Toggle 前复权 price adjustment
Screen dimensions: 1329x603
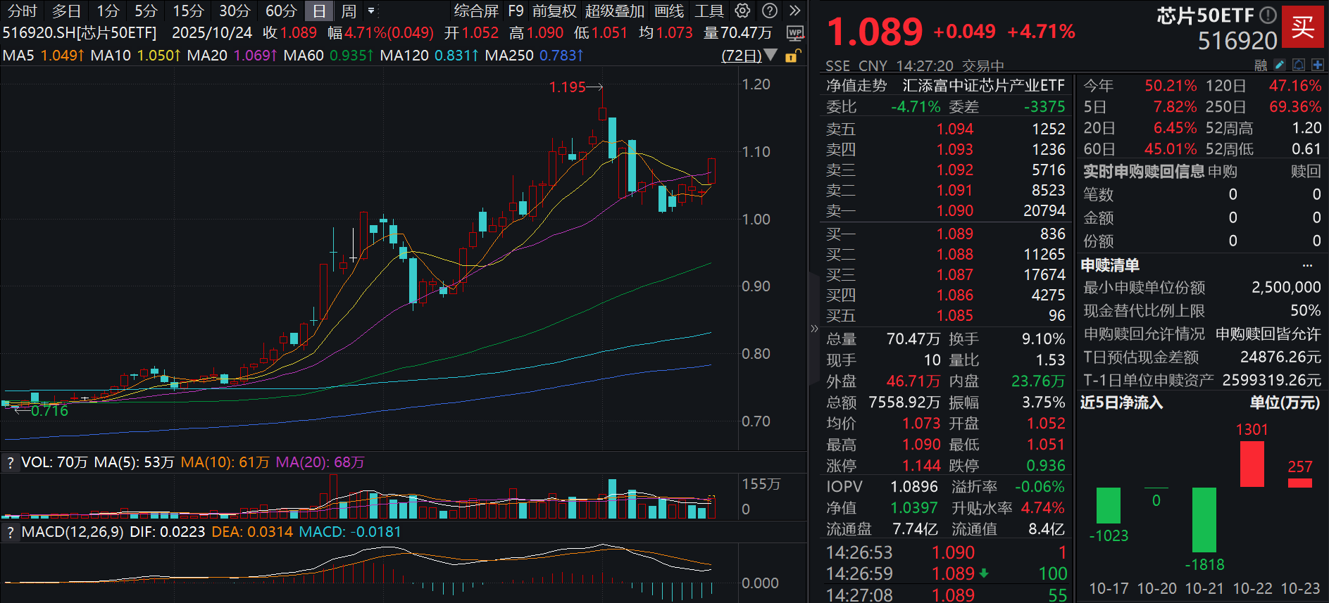[554, 11]
